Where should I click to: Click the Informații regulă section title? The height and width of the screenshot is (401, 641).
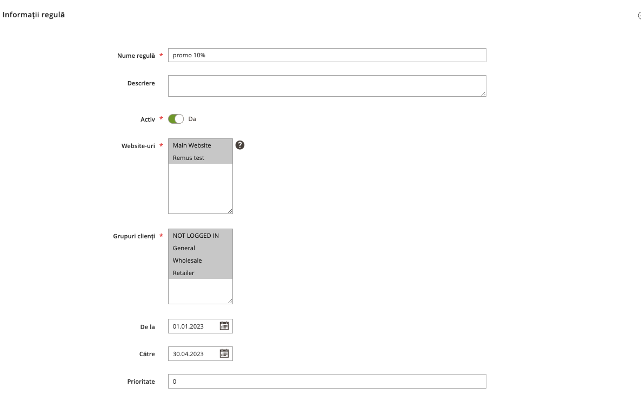tap(34, 15)
